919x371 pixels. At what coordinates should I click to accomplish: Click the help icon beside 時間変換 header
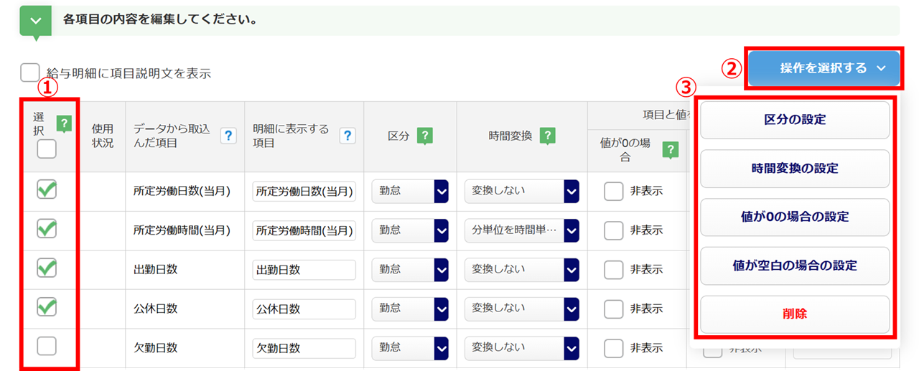[x=548, y=136]
